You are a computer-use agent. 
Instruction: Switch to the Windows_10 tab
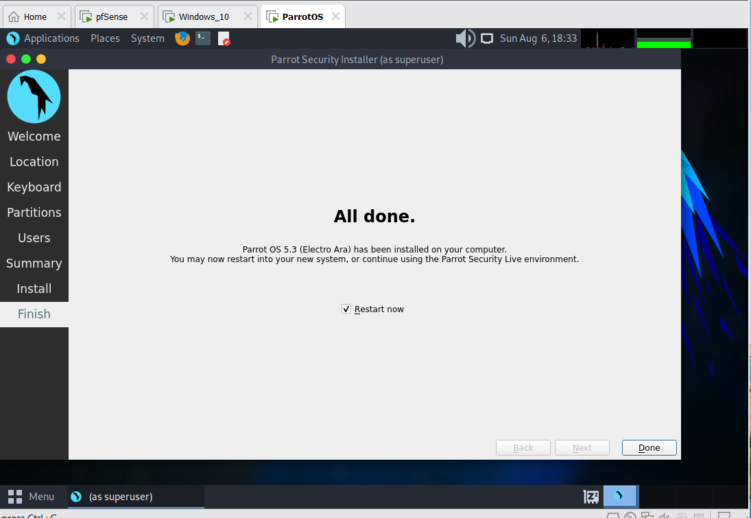point(207,16)
